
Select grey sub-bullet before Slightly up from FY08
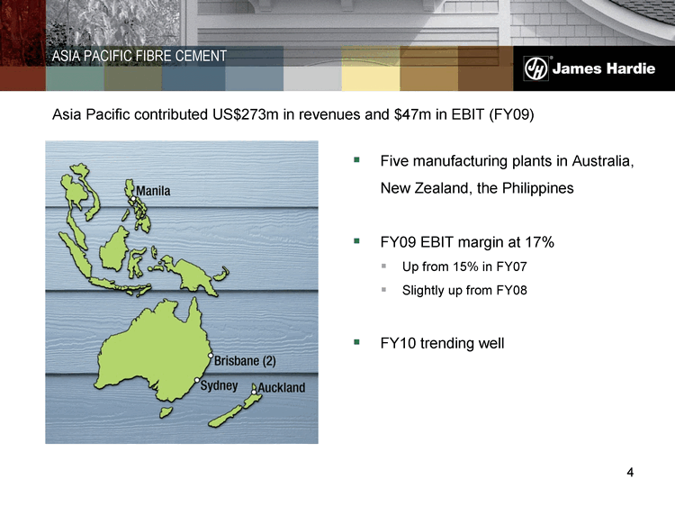[382, 290]
